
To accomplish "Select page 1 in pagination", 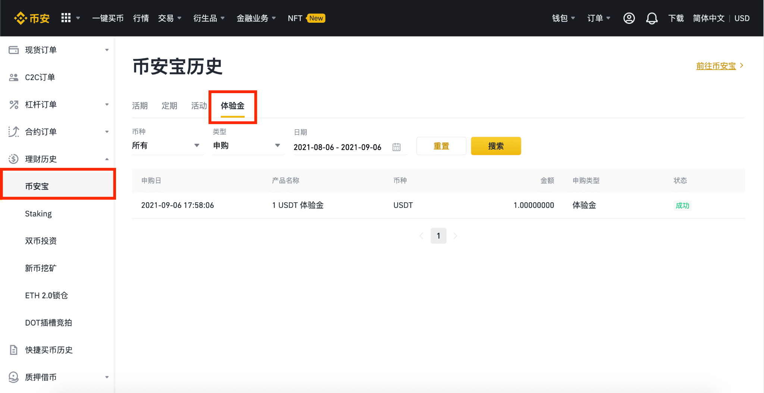I will 438,236.
